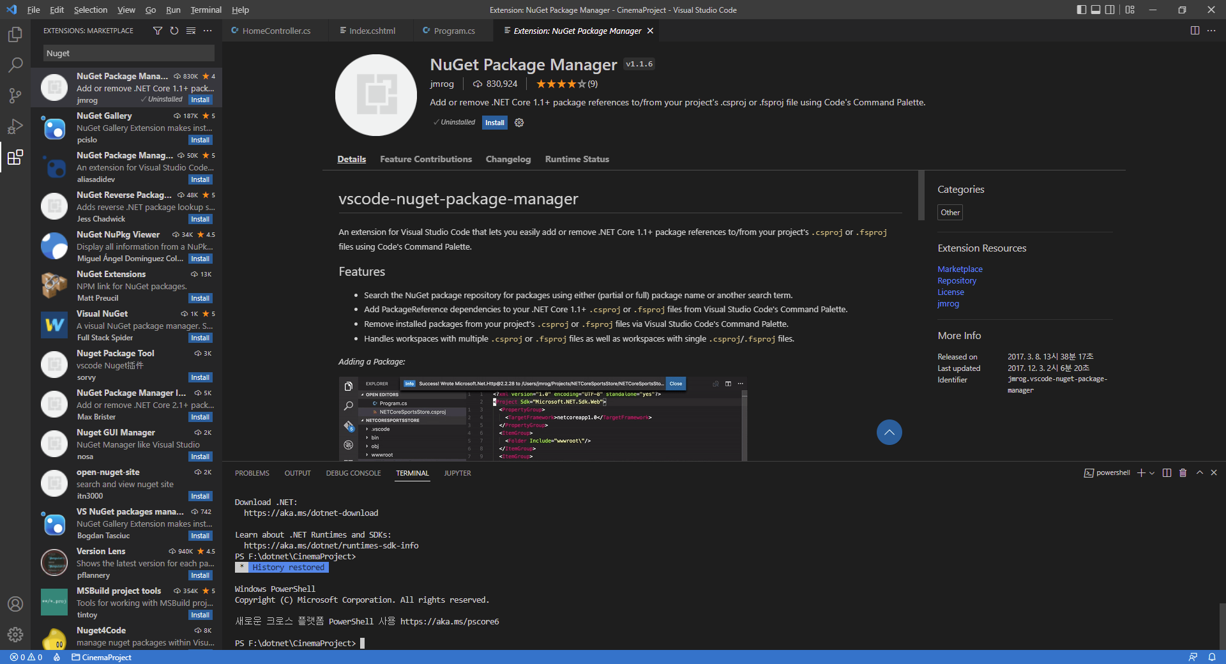
Task: Switch to the JUPYTER panel tab
Action: click(457, 473)
